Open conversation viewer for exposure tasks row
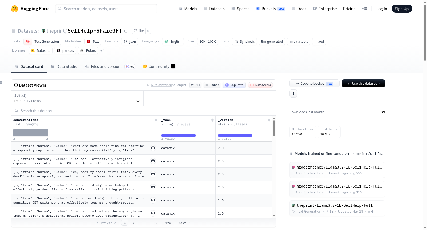The image size is (427, 230). coord(153,161)
